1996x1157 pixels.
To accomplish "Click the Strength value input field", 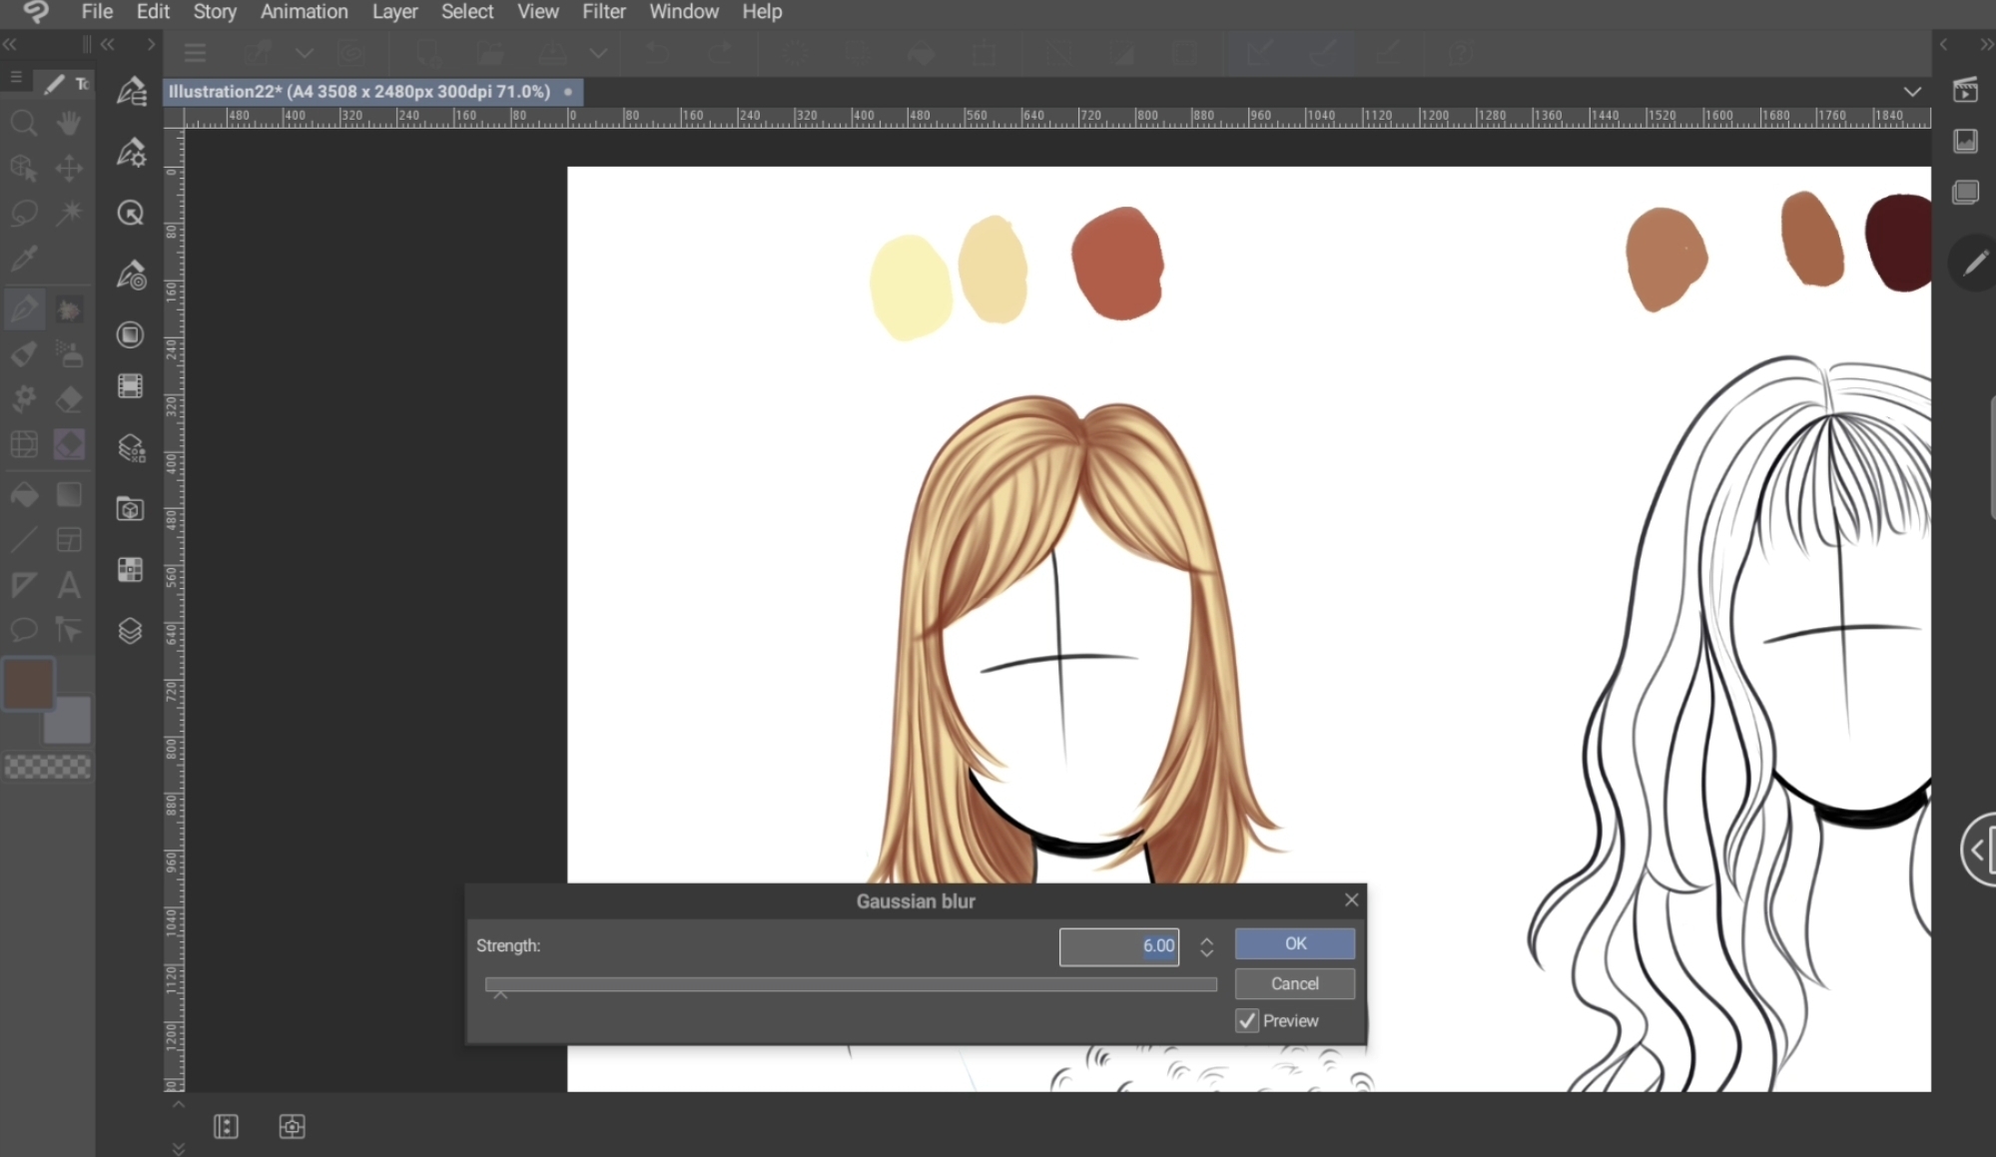I will point(1117,945).
